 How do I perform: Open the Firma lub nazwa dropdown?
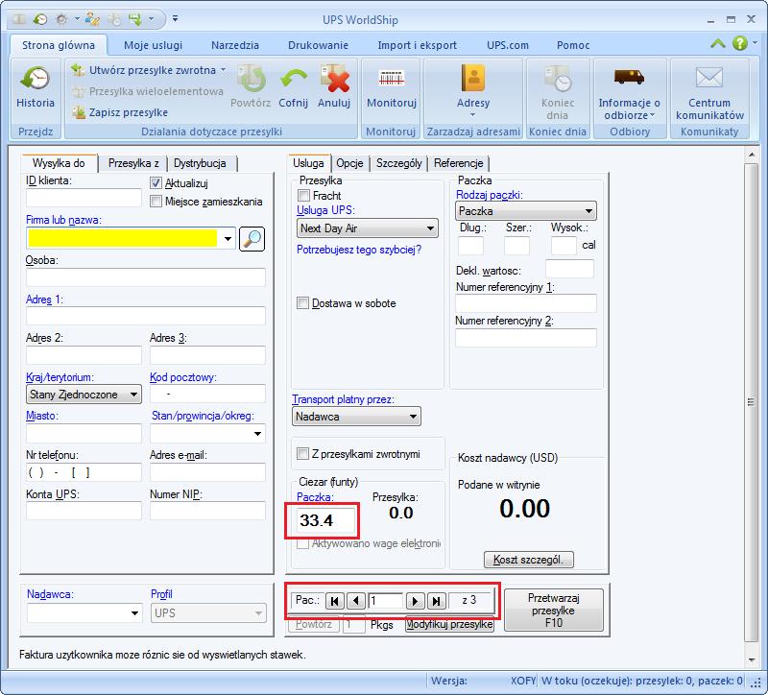tap(228, 239)
